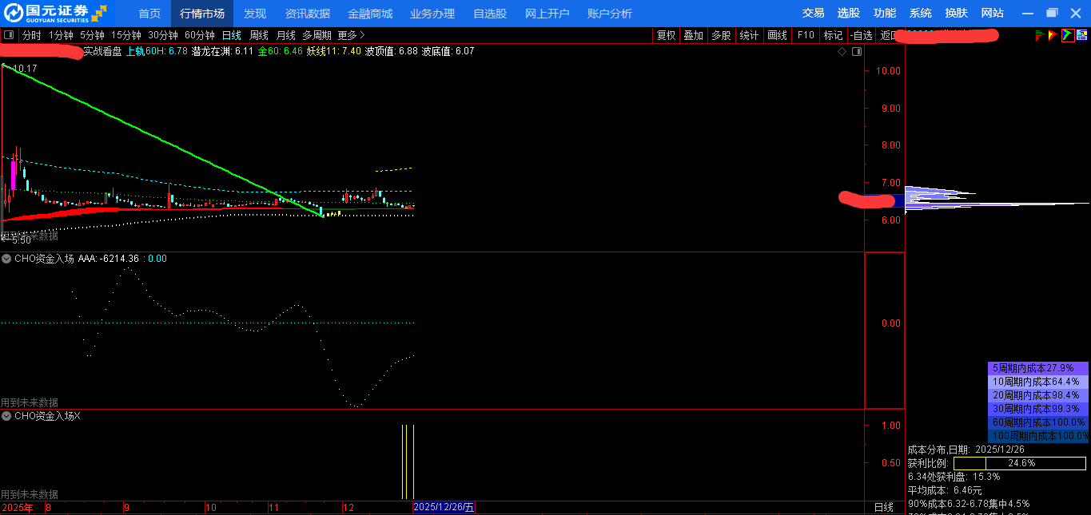Image resolution: width=1091 pixels, height=515 pixels.
Task: Click the circle icon beside CHO资金入场 AAA
Action: [6, 259]
